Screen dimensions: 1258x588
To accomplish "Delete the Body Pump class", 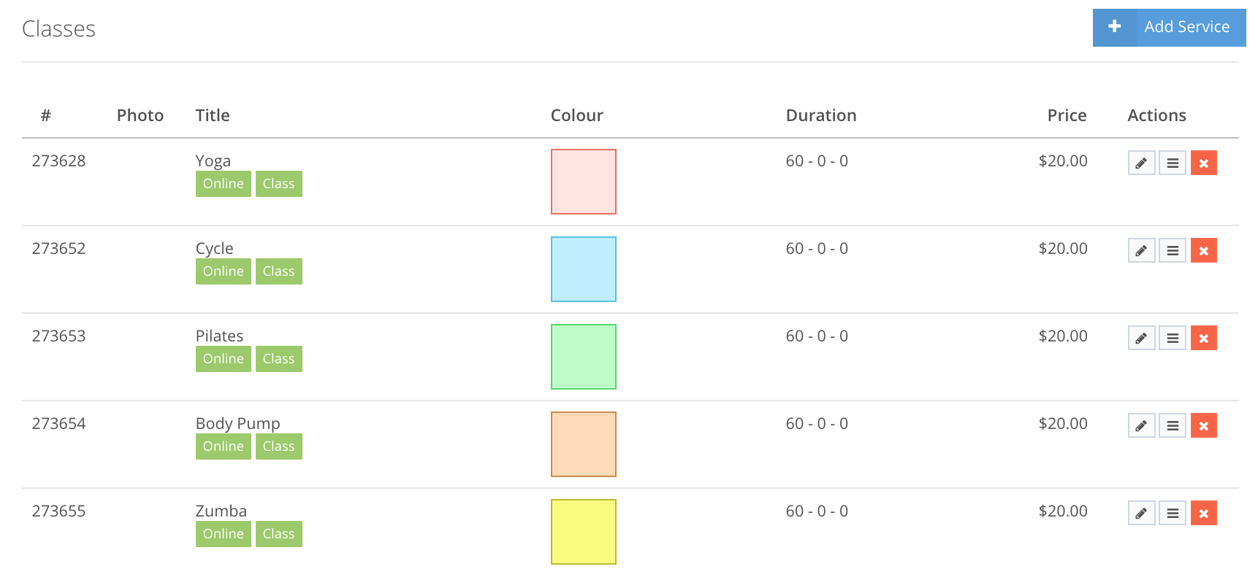I will point(1204,425).
